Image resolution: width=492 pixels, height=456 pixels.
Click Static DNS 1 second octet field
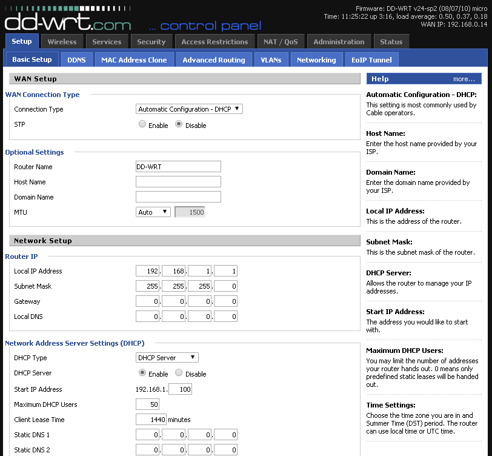tap(173, 435)
